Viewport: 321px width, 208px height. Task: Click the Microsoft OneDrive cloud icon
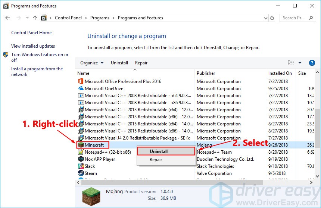[x=81, y=89]
